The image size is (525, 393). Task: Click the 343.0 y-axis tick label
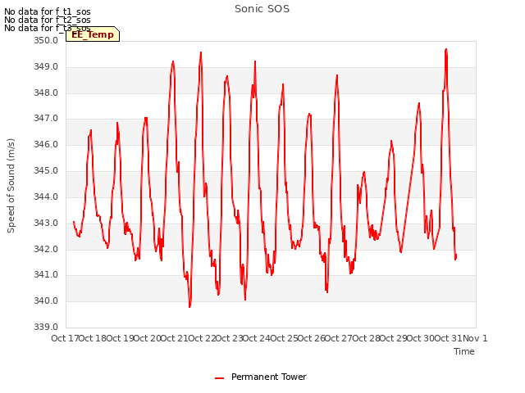pyautogui.click(x=46, y=223)
